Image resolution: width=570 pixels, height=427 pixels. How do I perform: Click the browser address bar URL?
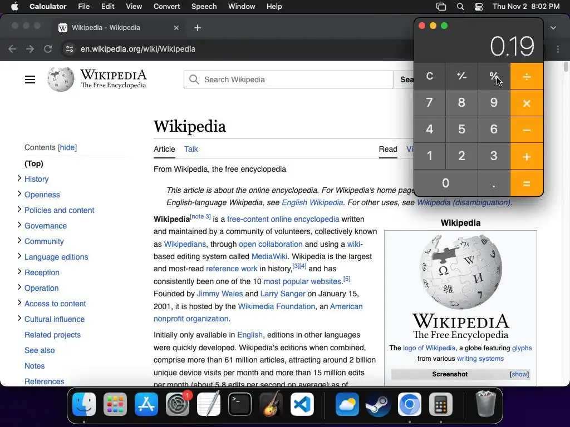[x=138, y=49]
